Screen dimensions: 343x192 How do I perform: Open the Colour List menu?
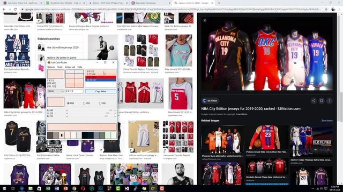pyautogui.click(x=70, y=67)
